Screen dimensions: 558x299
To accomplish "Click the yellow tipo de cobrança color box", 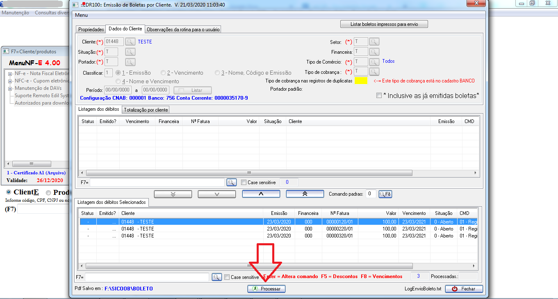I will point(361,81).
